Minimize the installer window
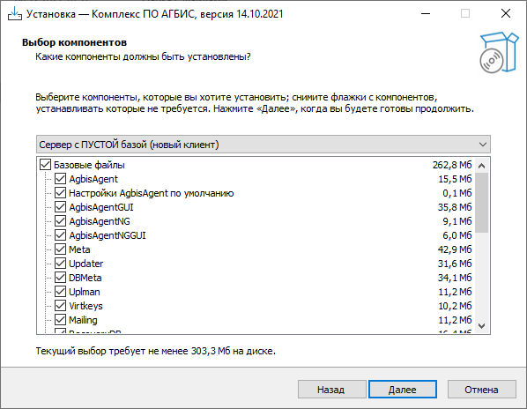 click(426, 14)
